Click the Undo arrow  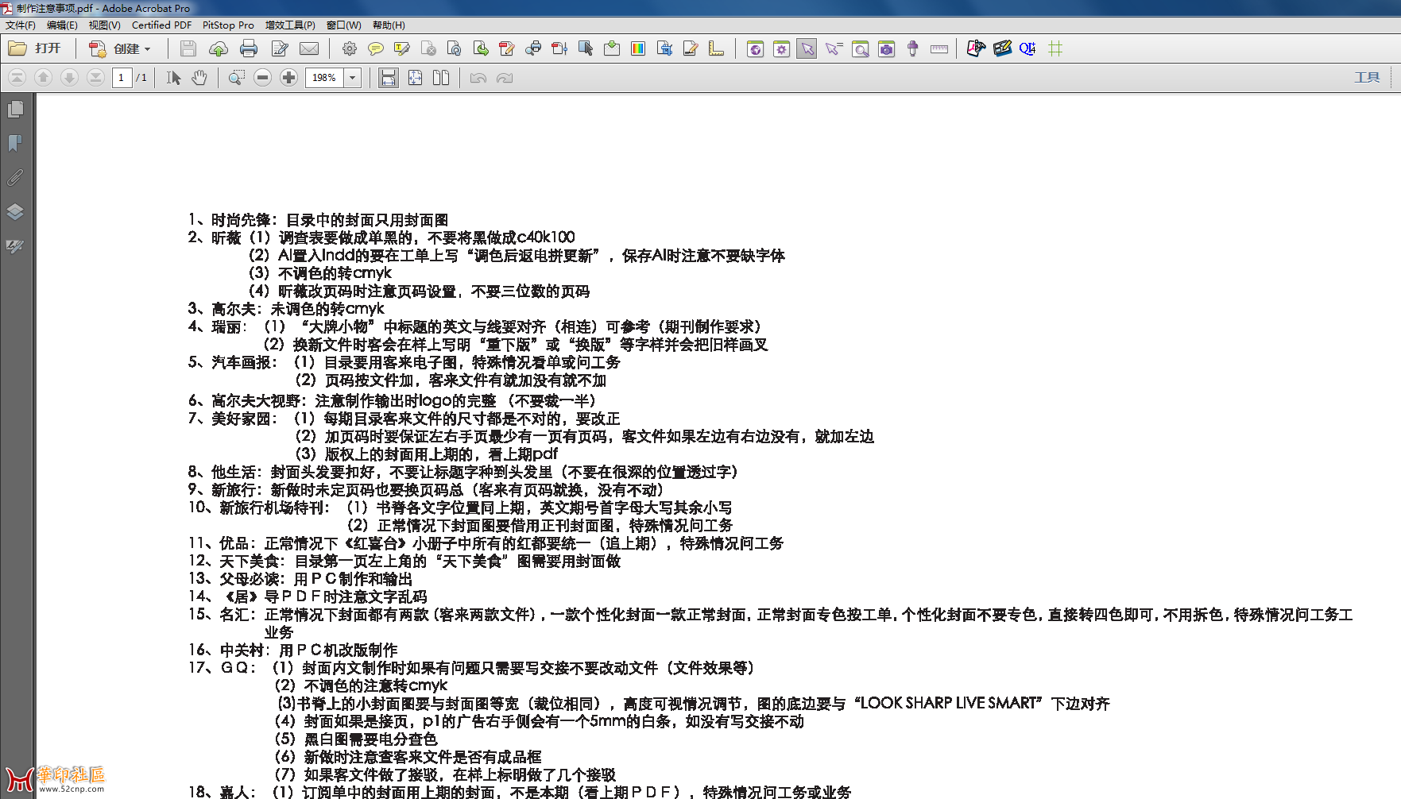(x=478, y=77)
